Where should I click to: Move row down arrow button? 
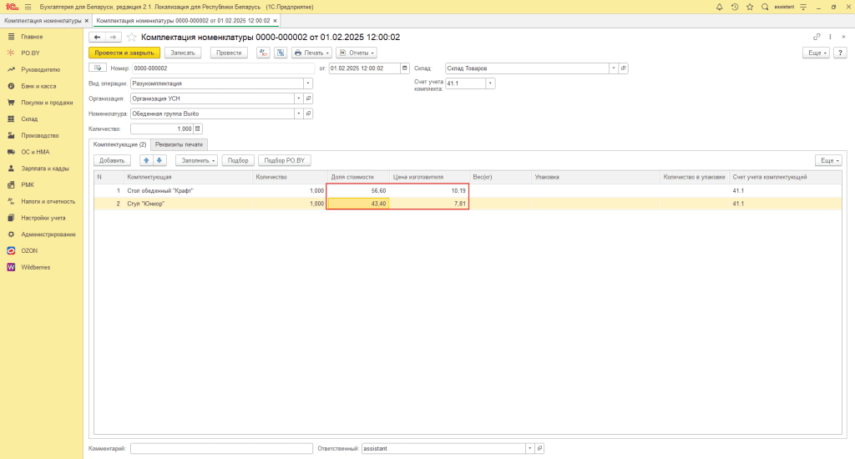(159, 160)
